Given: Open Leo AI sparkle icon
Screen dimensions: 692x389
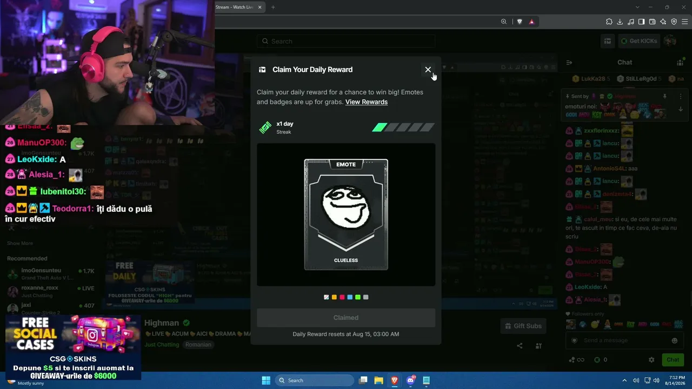Looking at the screenshot, I should click(663, 22).
